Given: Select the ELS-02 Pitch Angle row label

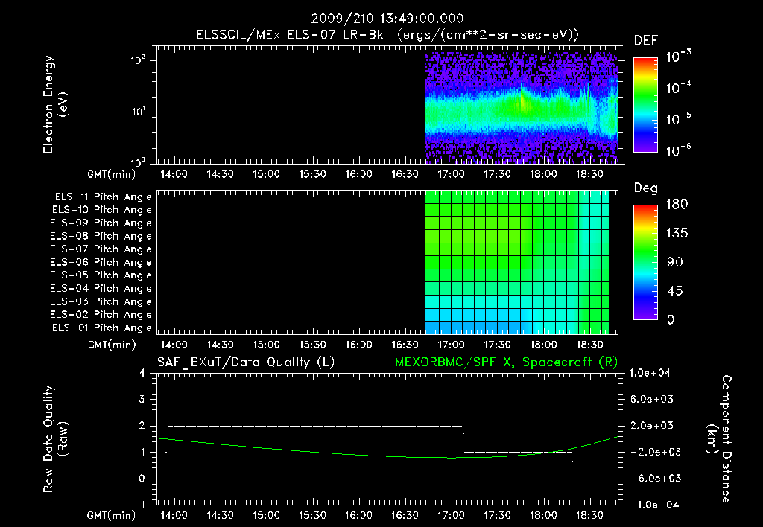Looking at the screenshot, I should click(101, 315).
